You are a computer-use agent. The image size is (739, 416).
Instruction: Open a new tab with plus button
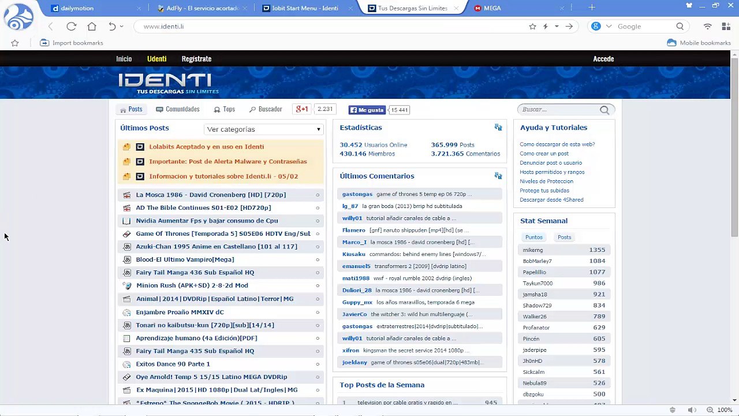[x=591, y=8]
